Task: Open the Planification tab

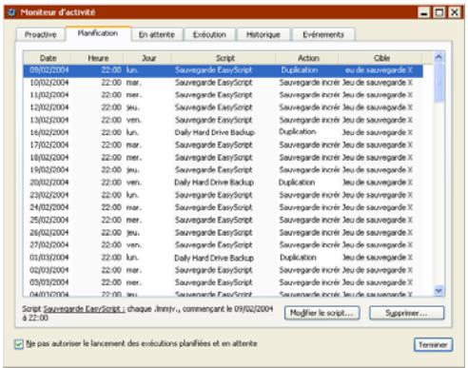Action: tap(98, 33)
